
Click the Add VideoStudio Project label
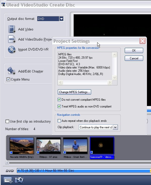click(x=35, y=39)
